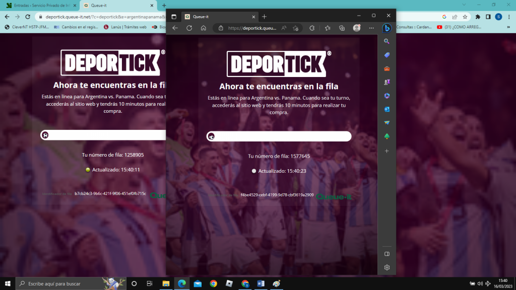Select the Queue-it tab in Edge
This screenshot has height=290, width=516.
coord(220,17)
